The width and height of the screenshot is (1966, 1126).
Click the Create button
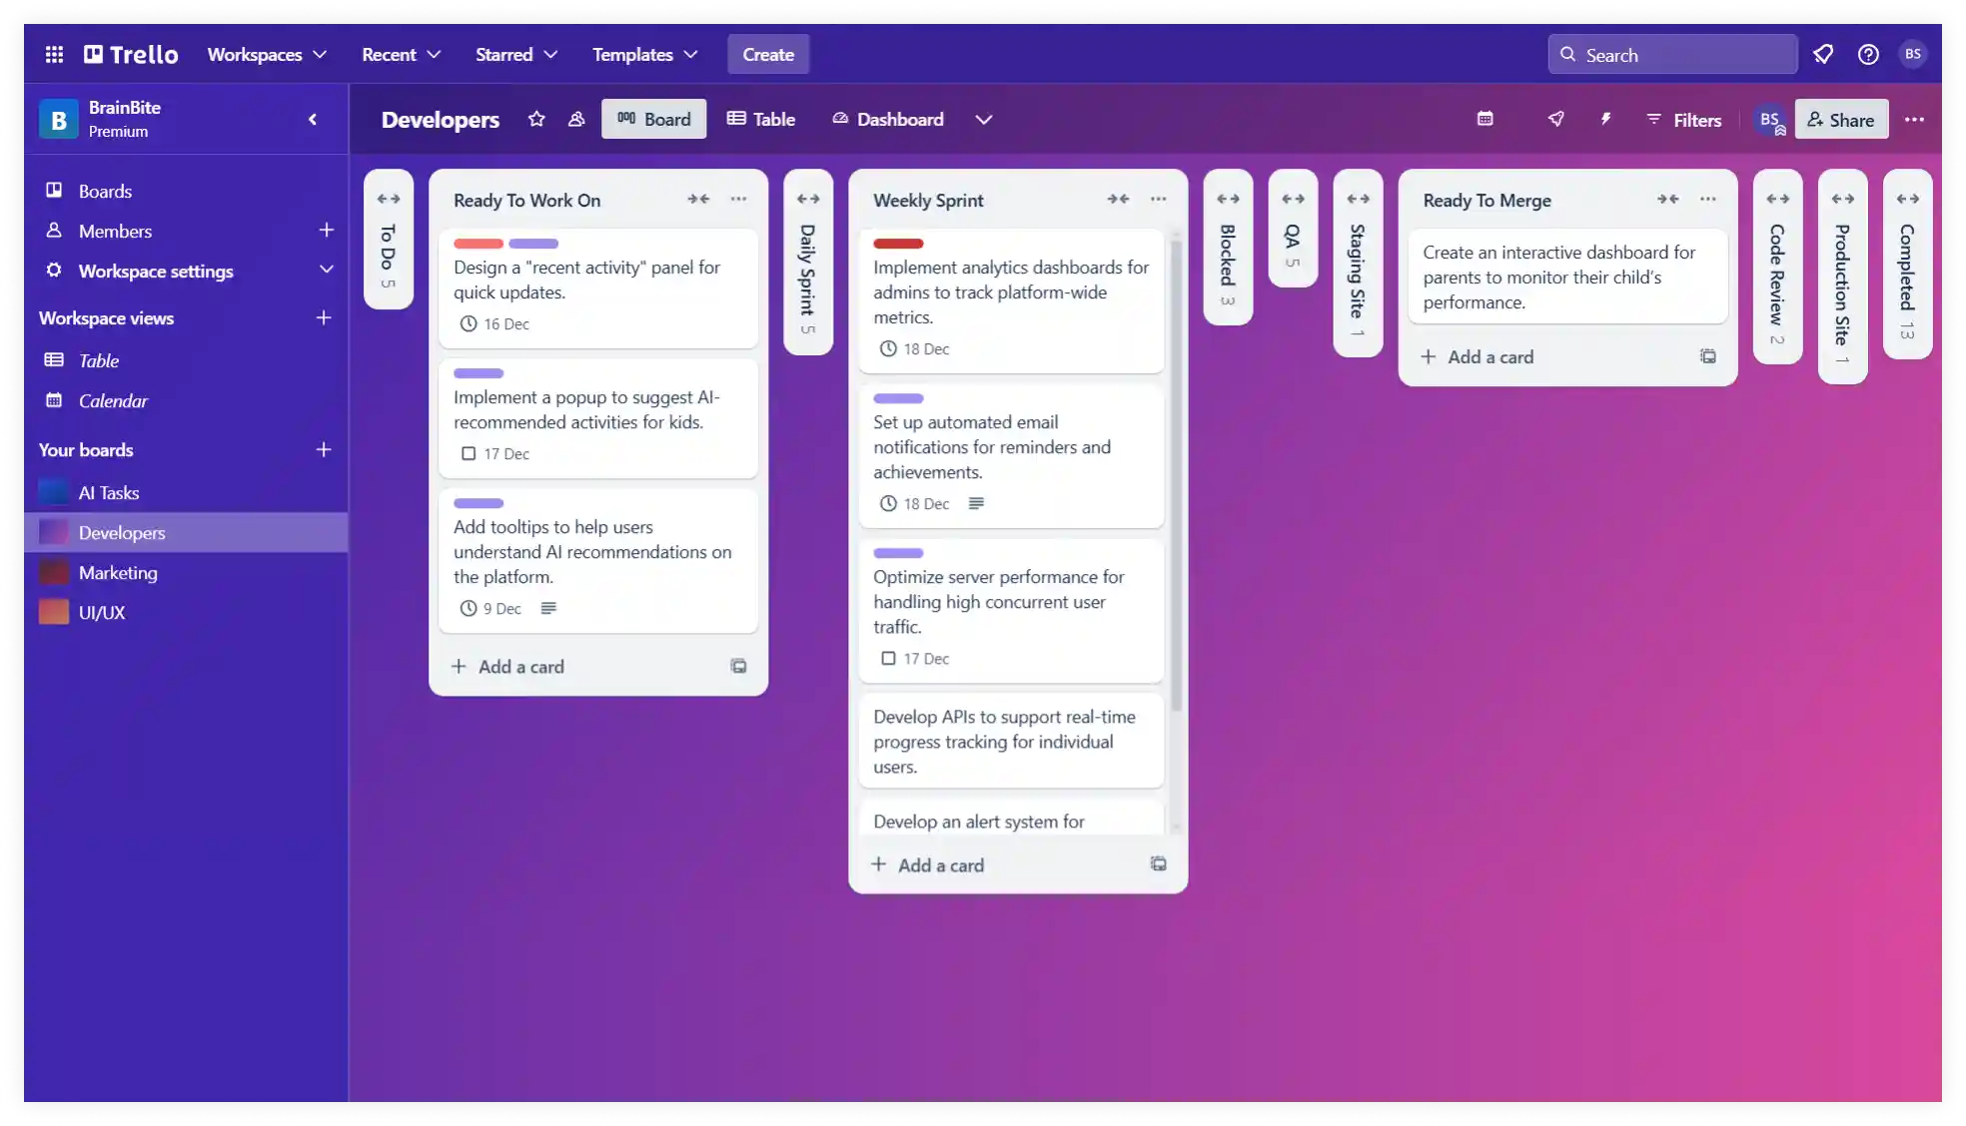point(768,54)
